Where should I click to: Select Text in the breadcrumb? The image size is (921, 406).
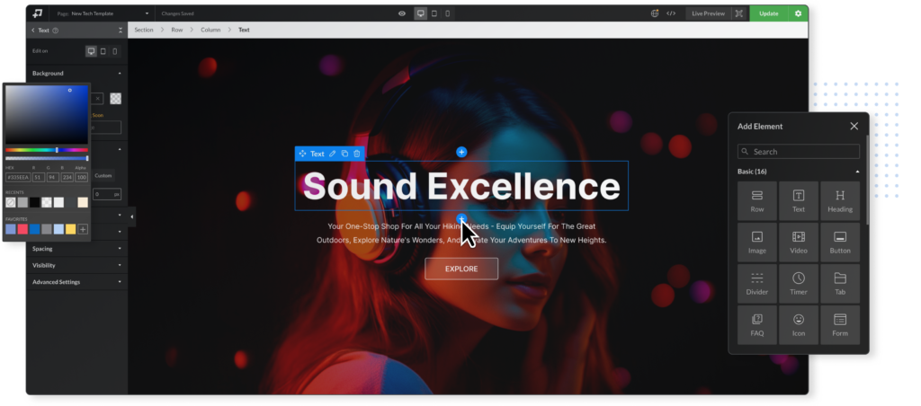pyautogui.click(x=244, y=30)
